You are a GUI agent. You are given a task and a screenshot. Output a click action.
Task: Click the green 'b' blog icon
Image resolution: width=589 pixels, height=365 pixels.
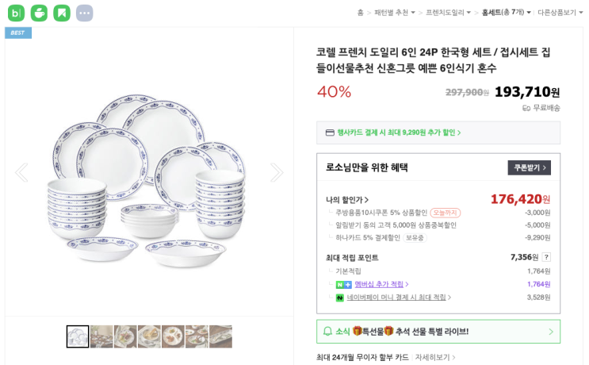pyautogui.click(x=16, y=13)
